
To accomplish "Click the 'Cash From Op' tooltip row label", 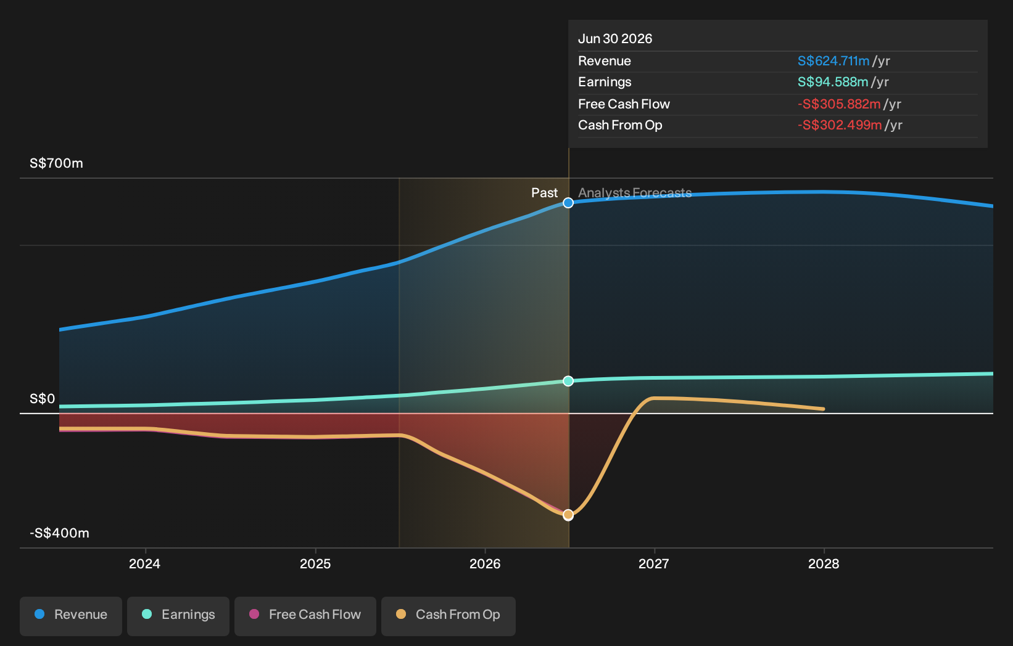I will pyautogui.click(x=620, y=125).
